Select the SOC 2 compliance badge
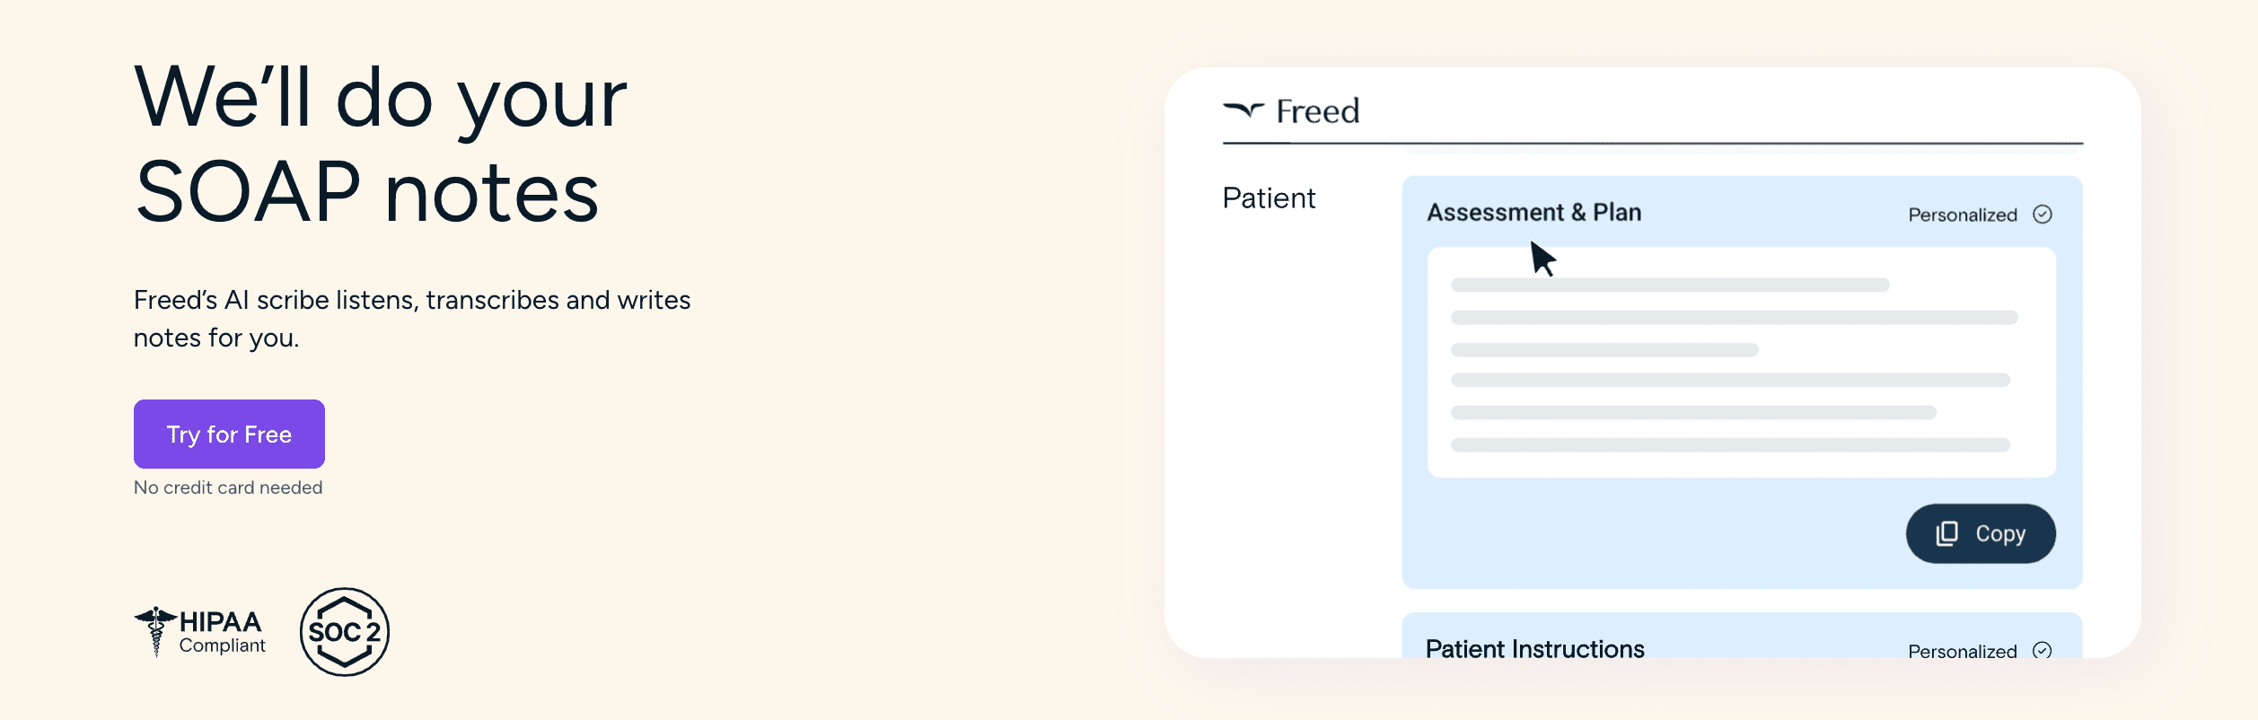The height and width of the screenshot is (720, 2258). click(x=345, y=631)
